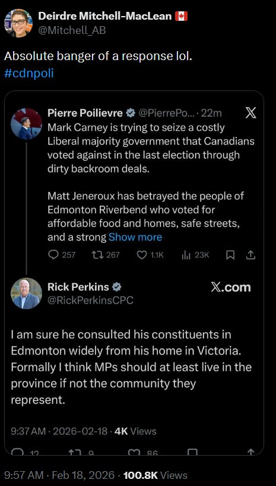Image resolution: width=276 pixels, height=486 pixels.
Task: Open the X logo beside Poilievre's post
Action: coord(250,114)
